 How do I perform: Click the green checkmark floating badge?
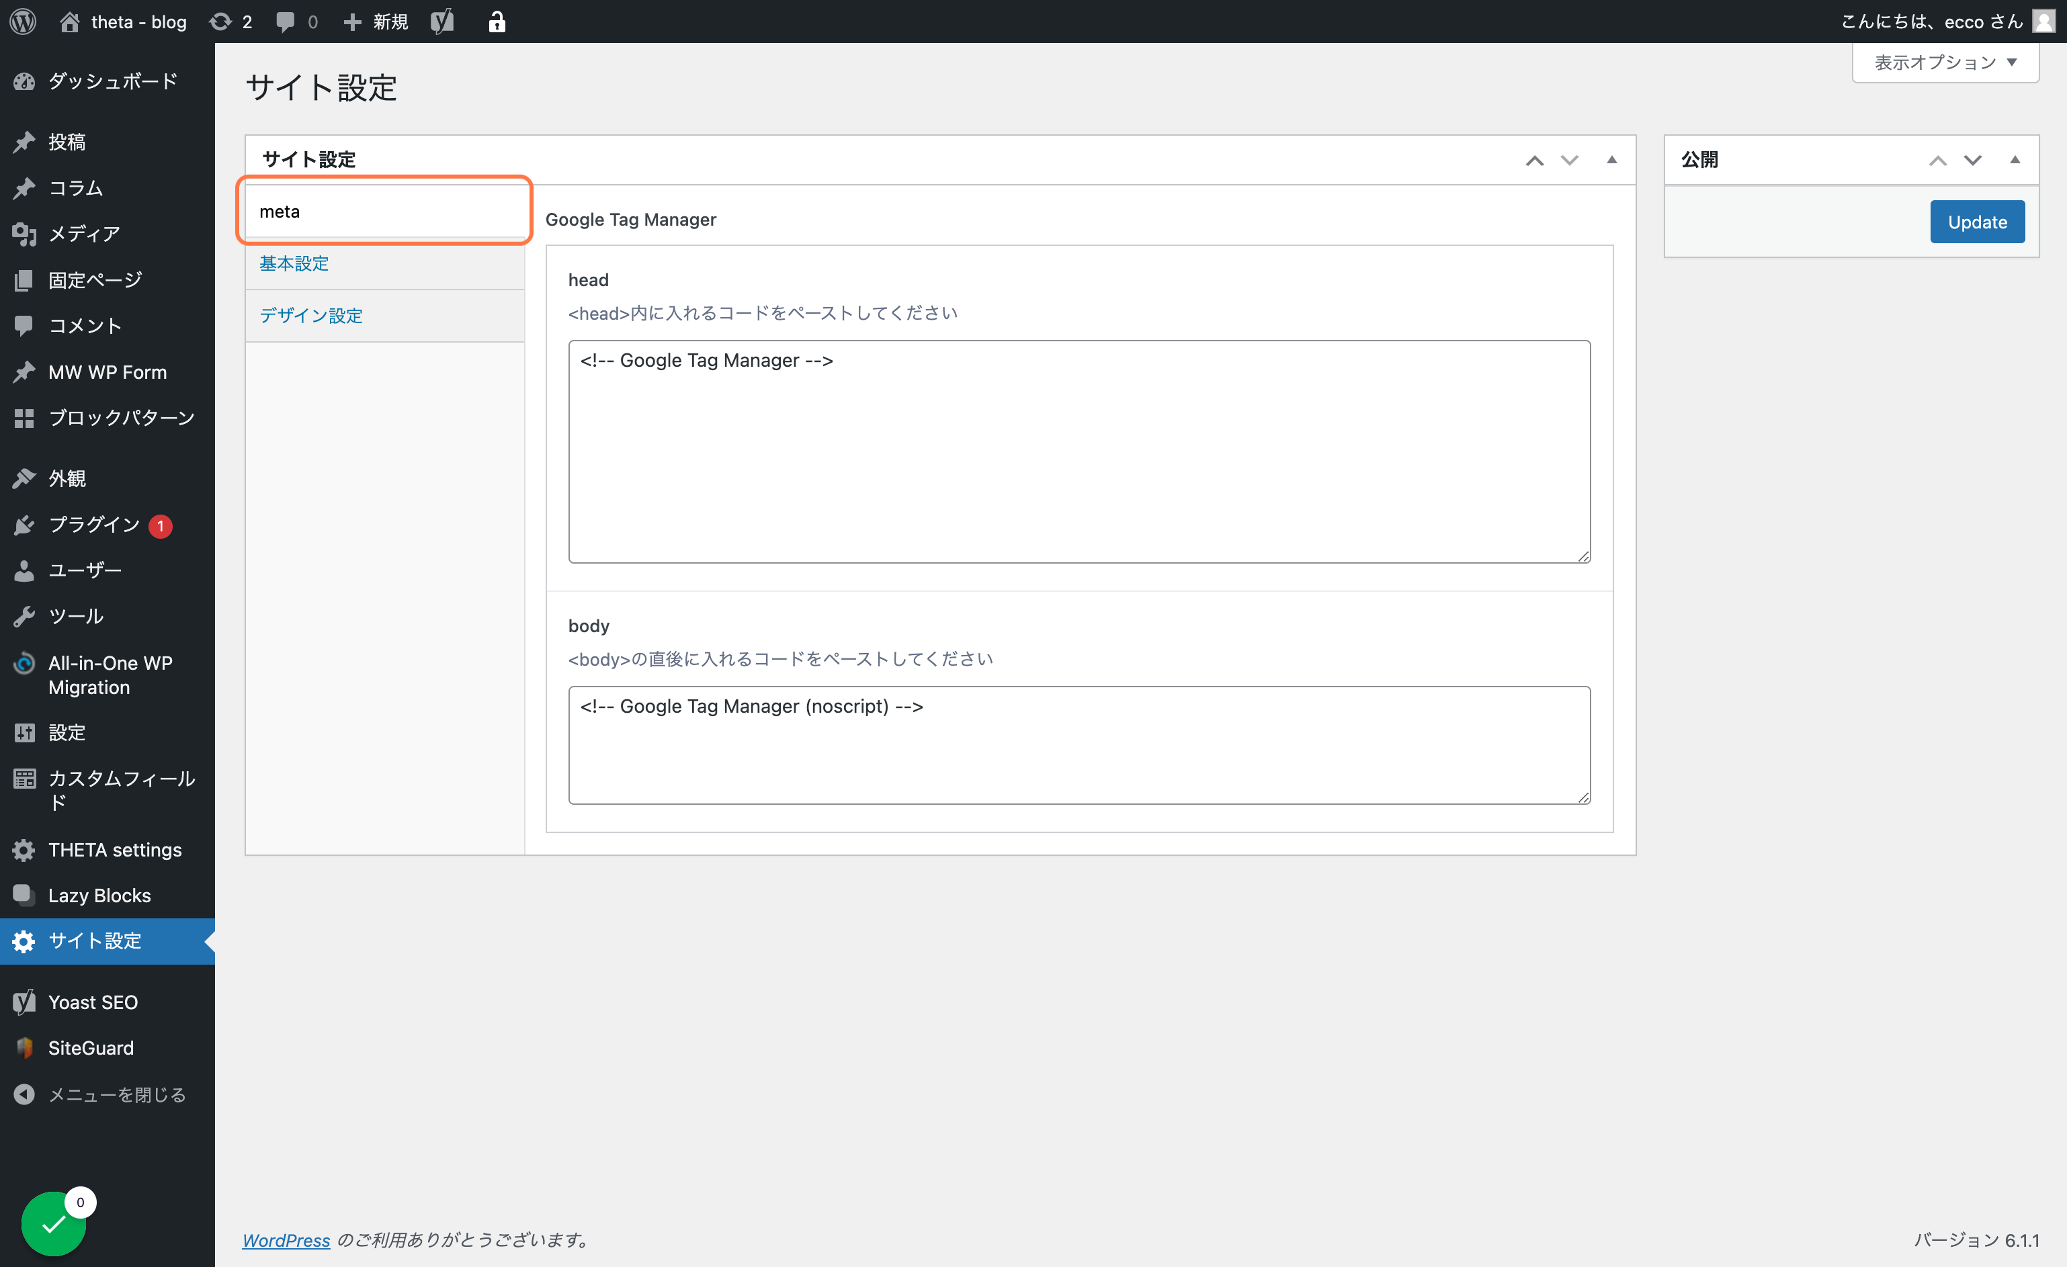click(x=54, y=1223)
